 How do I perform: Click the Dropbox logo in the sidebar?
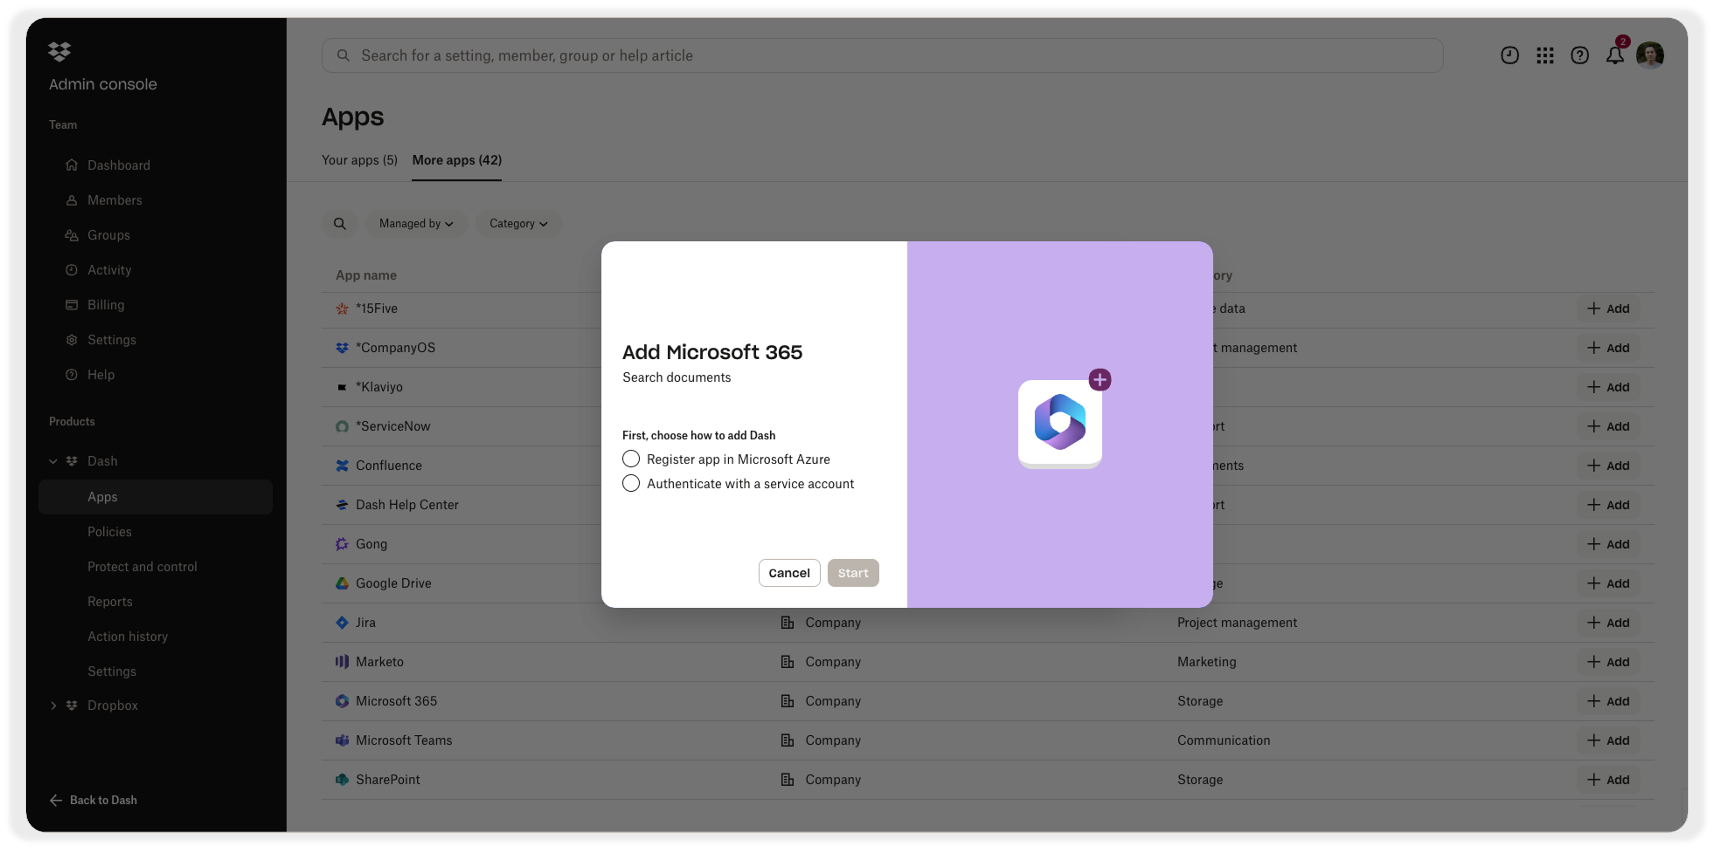point(59,52)
